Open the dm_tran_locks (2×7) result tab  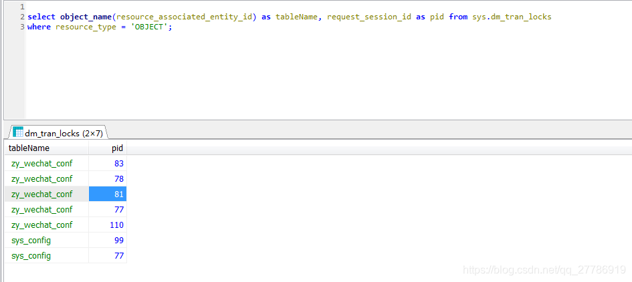coord(58,132)
